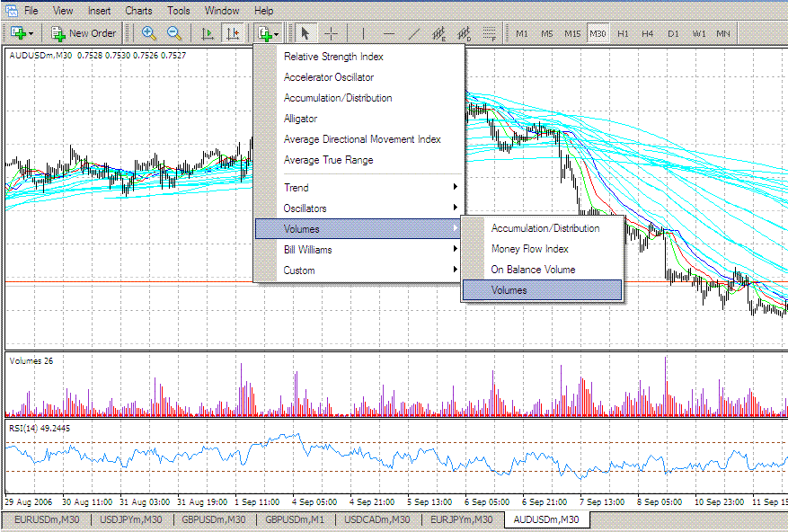This screenshot has width=788, height=532.
Task: Switch to MN timeframe
Action: pyautogui.click(x=723, y=33)
